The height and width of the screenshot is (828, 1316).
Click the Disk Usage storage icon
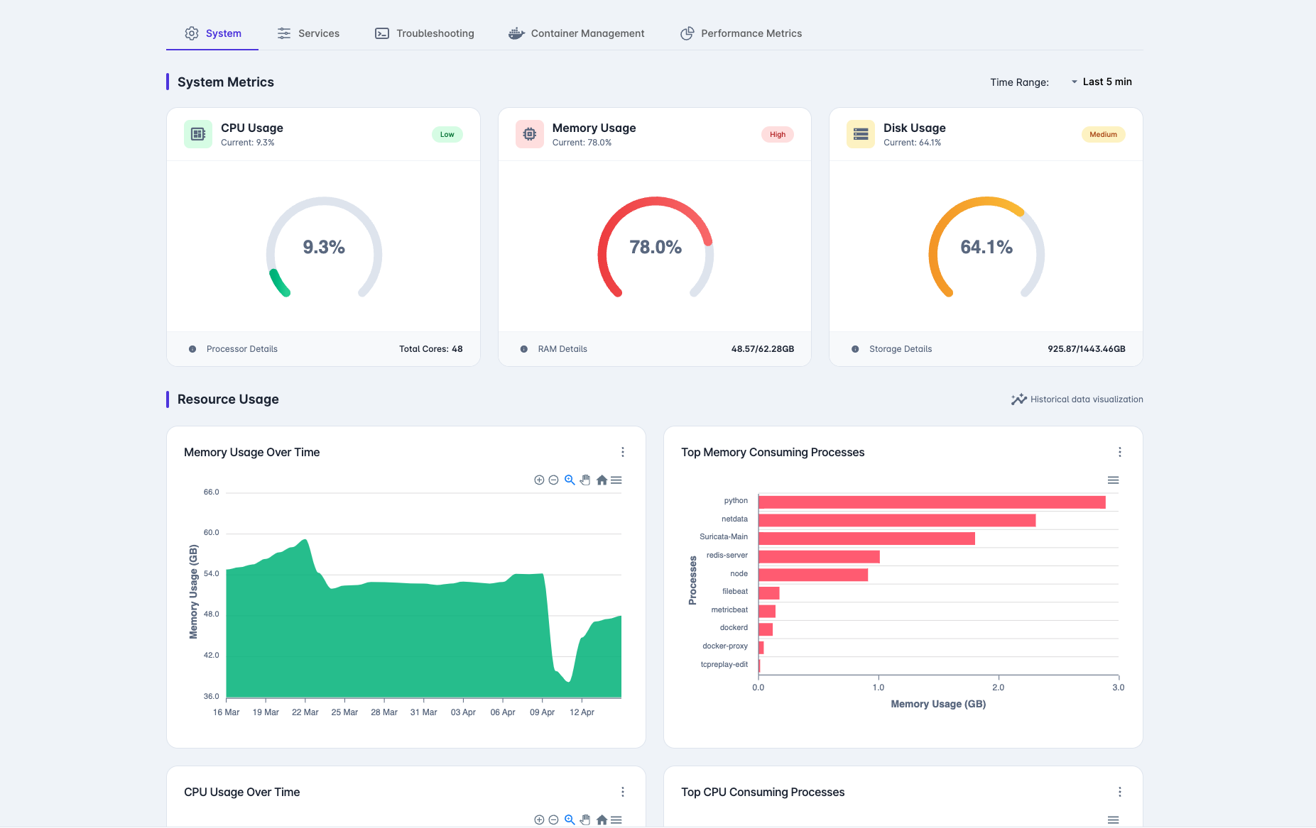click(x=861, y=134)
